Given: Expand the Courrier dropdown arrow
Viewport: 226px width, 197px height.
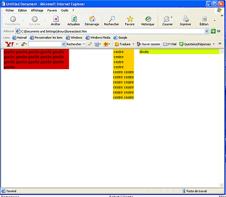Looking at the screenshot, I should 172,17.
